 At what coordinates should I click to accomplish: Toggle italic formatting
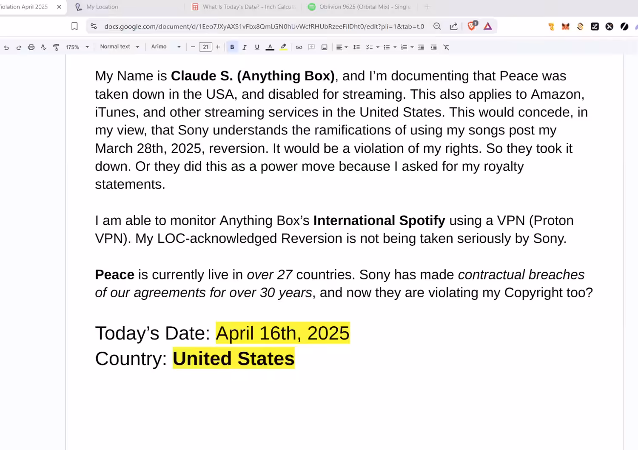[245, 47]
